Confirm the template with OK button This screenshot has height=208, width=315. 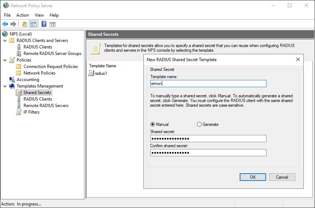(x=253, y=177)
